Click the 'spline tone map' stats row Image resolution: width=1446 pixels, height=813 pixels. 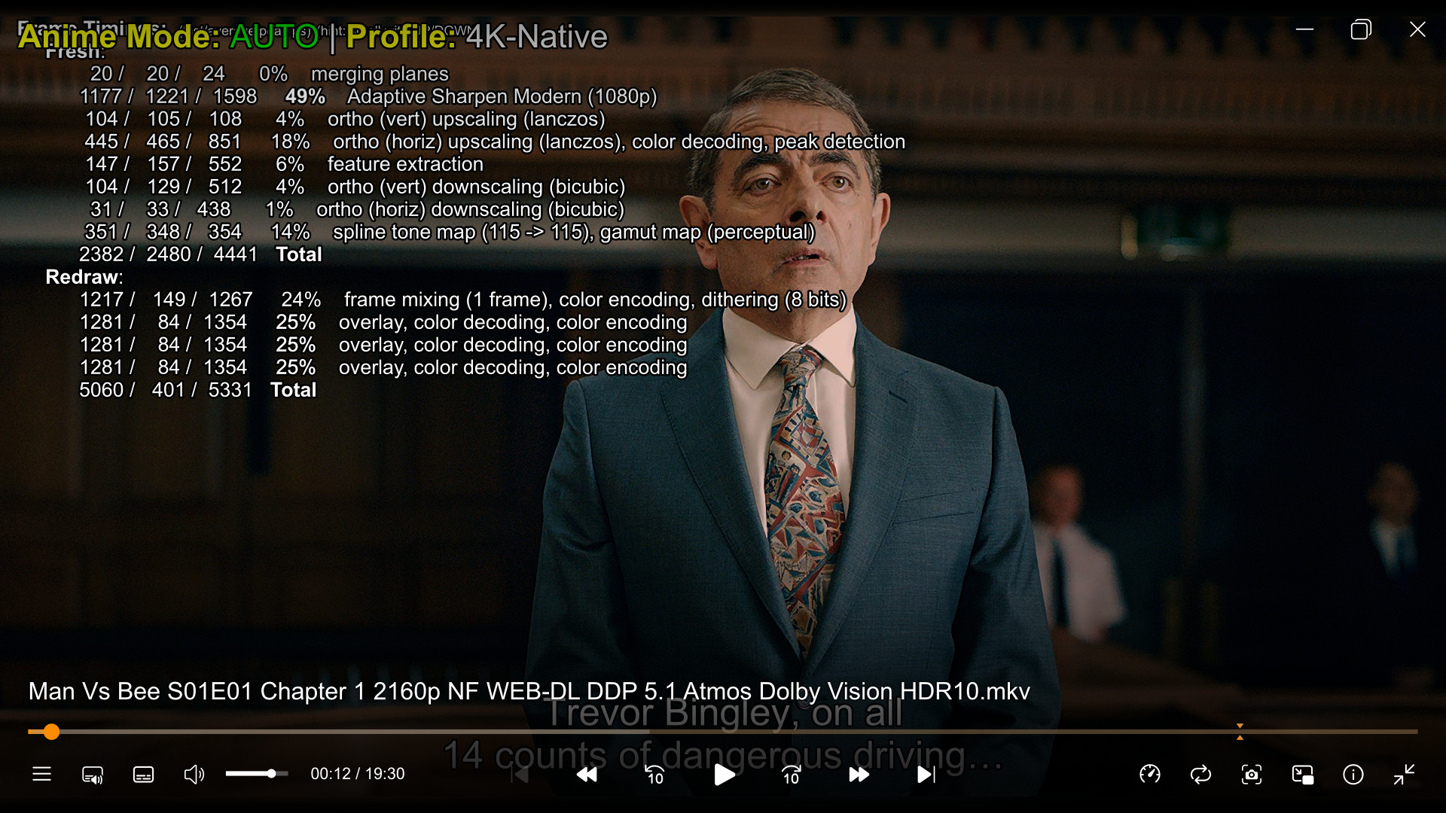(450, 232)
